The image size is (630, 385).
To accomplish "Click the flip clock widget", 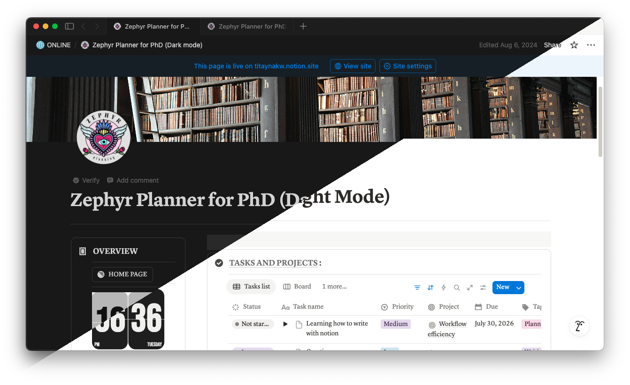I will [x=128, y=319].
